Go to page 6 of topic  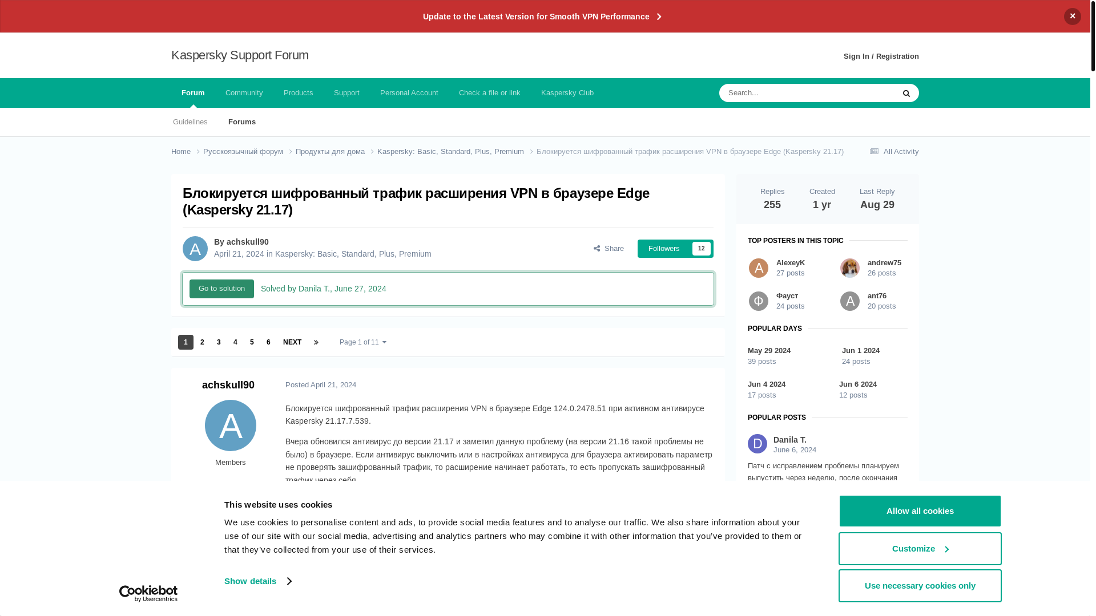click(x=268, y=342)
